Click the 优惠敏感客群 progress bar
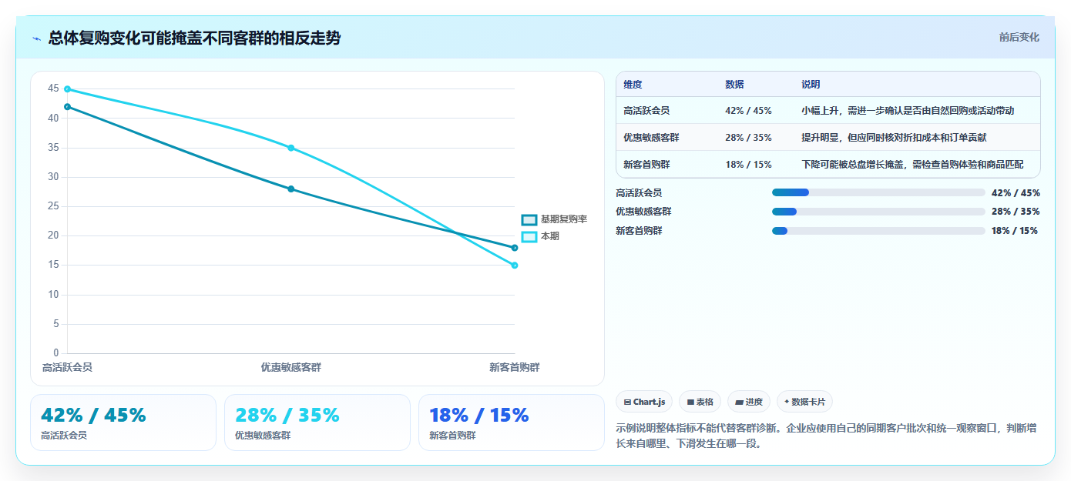Image resolution: width=1071 pixels, height=481 pixels. 878,212
